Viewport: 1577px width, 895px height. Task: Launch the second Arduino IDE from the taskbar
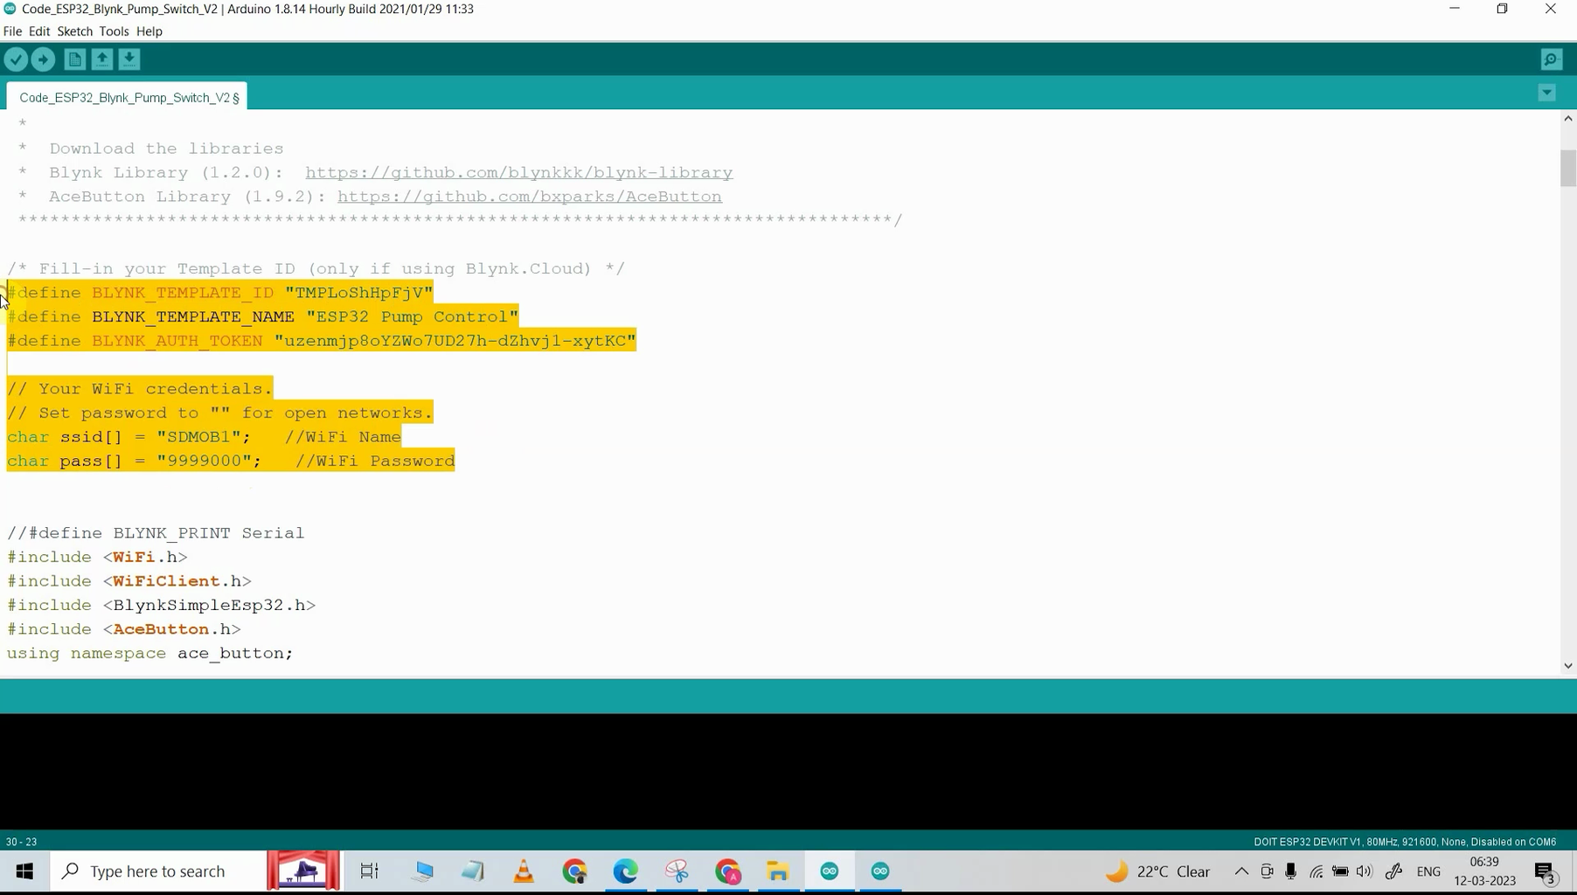point(879,871)
